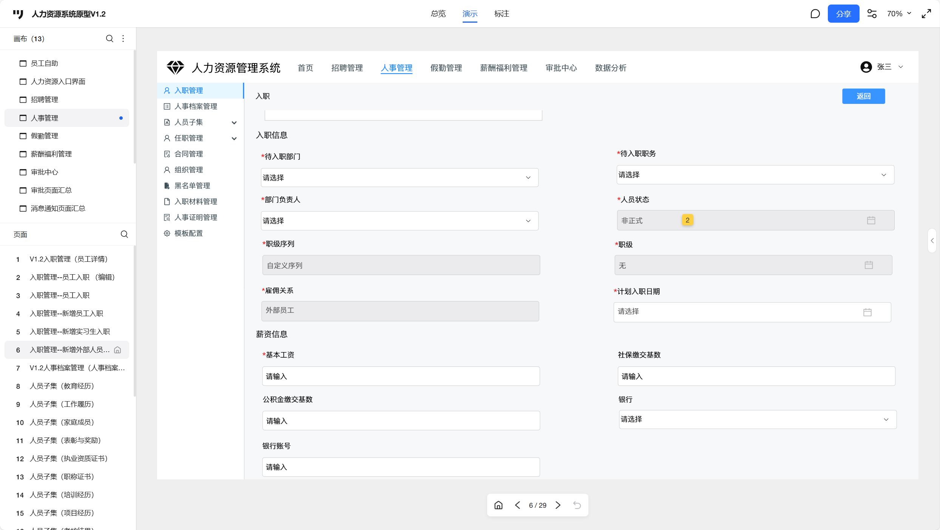Enter fullscreen with the expand arrows icon
Image resolution: width=940 pixels, height=530 pixels.
tap(926, 14)
